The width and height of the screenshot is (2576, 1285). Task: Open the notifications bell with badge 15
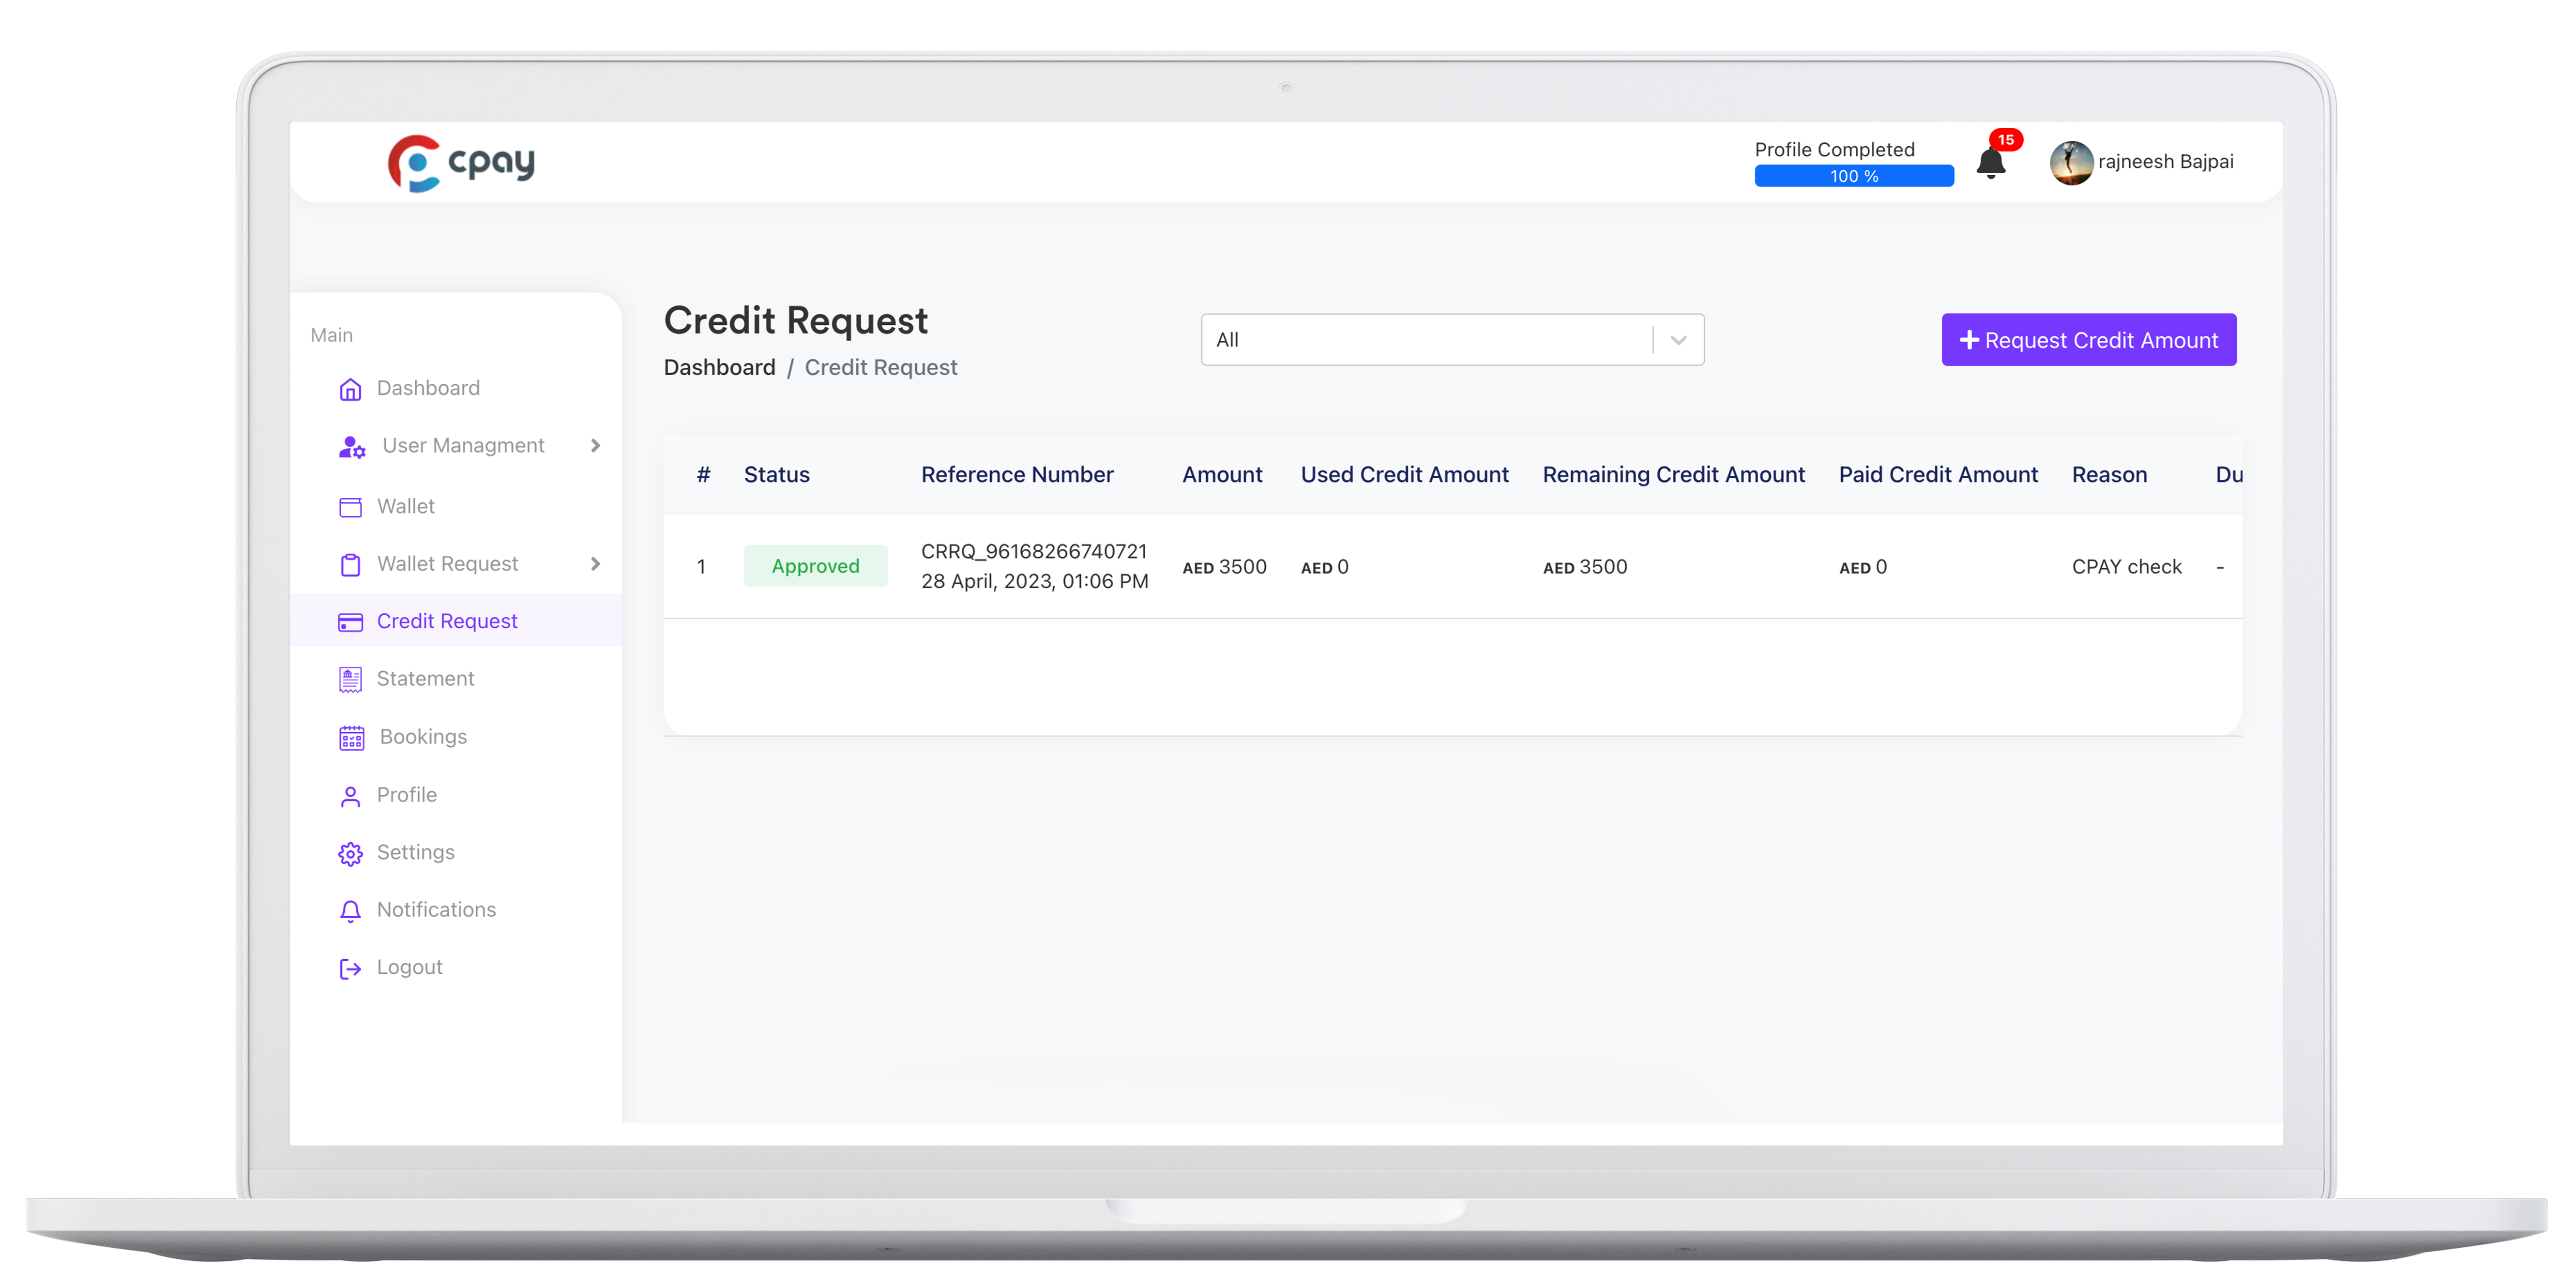tap(1992, 162)
